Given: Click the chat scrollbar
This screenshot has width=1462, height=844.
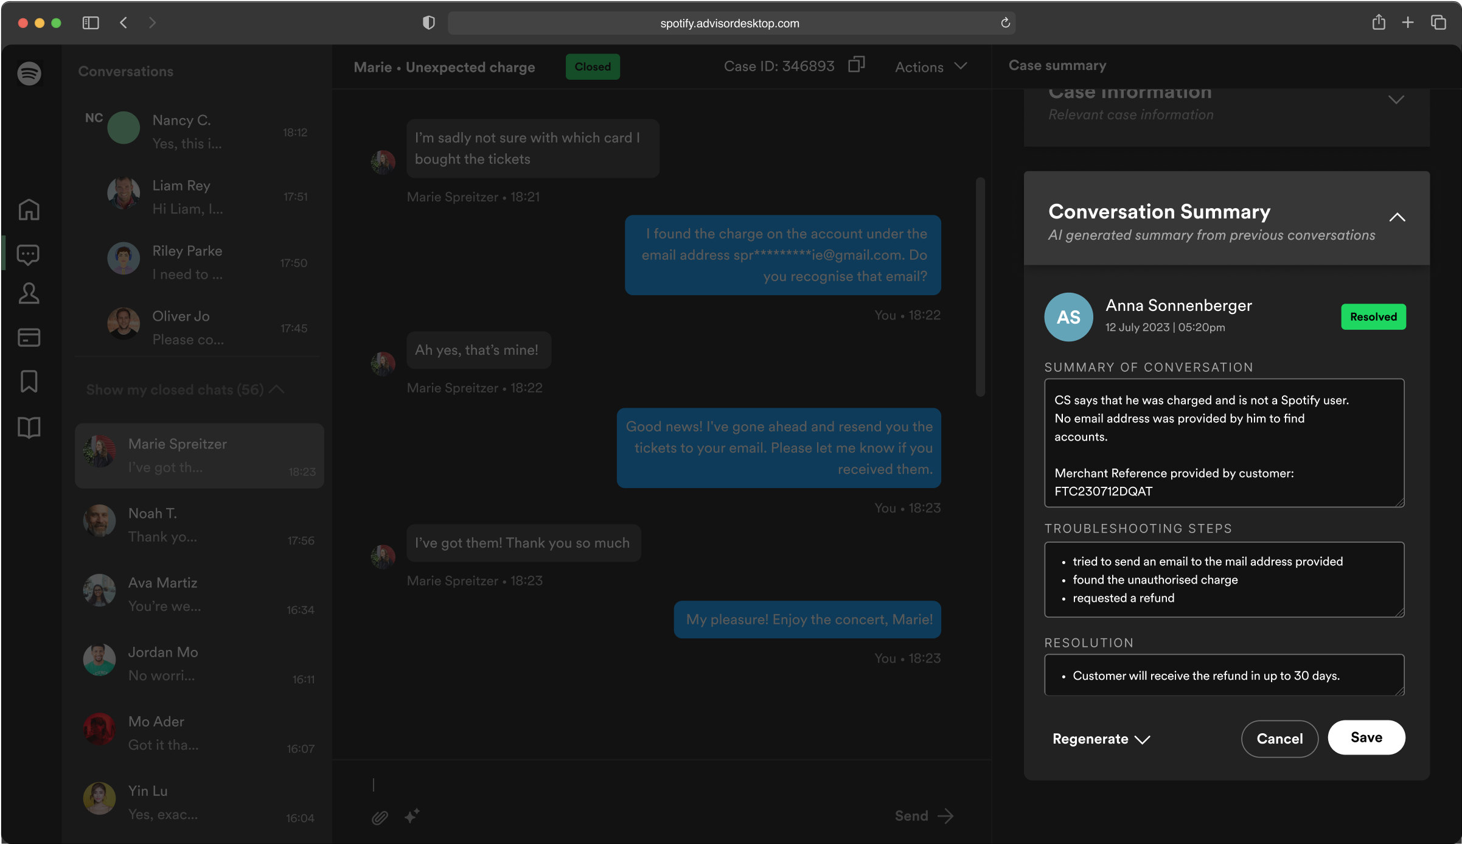Looking at the screenshot, I should point(980,286).
